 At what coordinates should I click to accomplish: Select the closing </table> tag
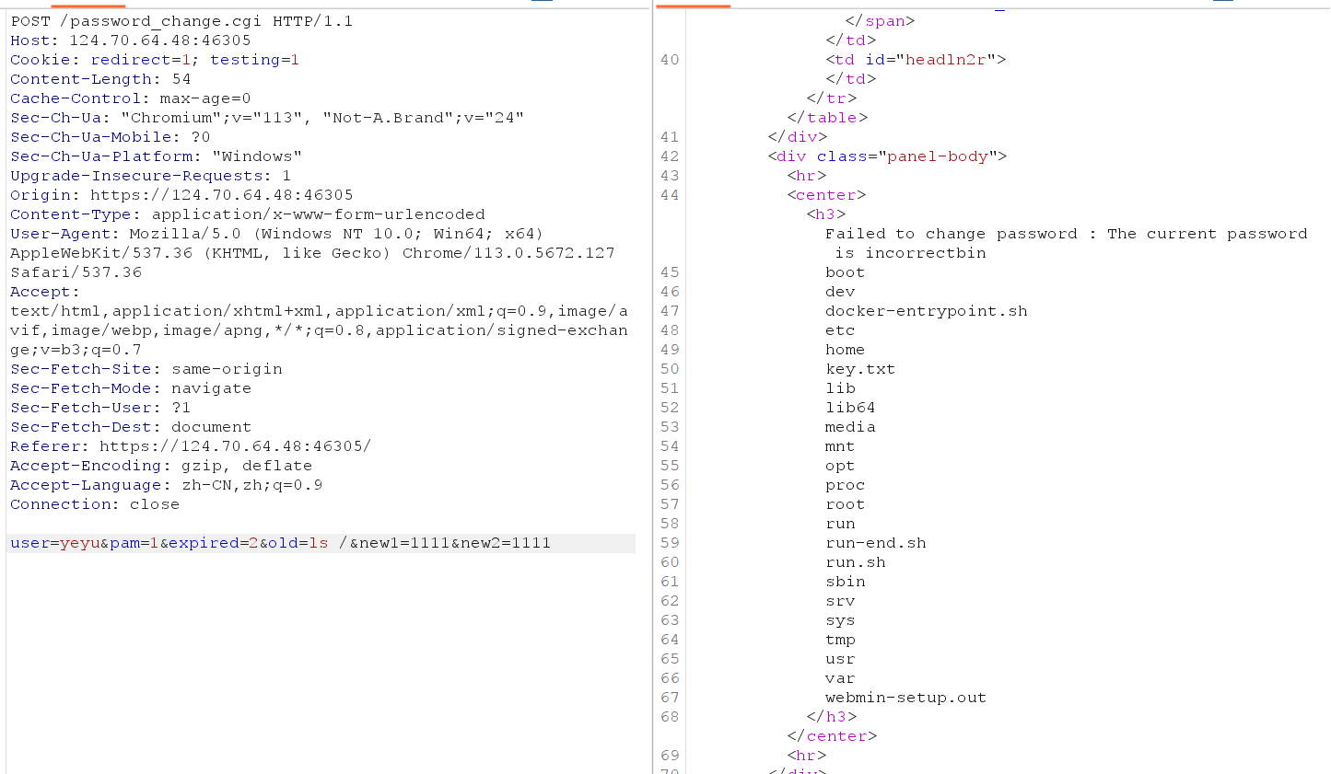pos(827,118)
